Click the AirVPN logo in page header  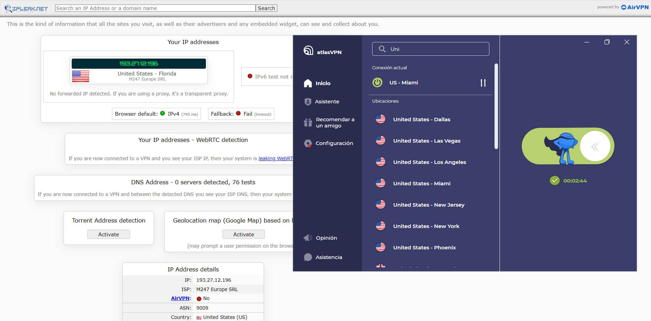634,7
